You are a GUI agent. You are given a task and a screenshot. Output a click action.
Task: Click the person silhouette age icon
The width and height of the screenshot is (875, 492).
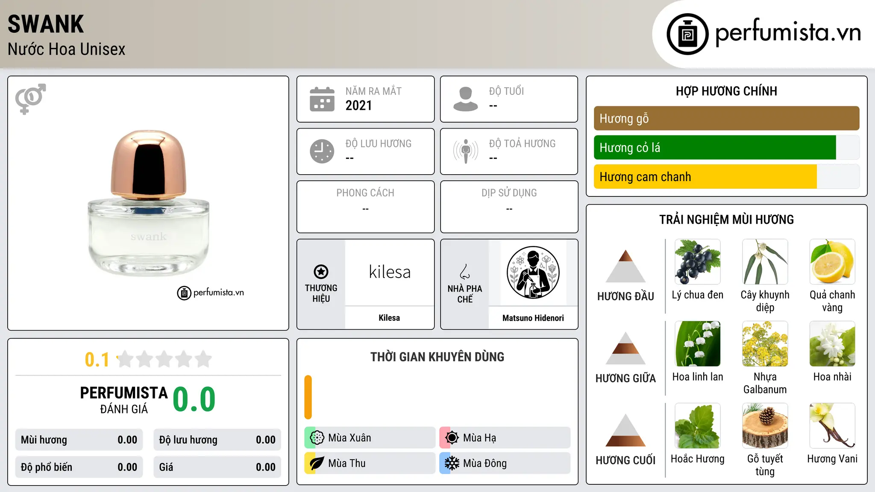[466, 99]
